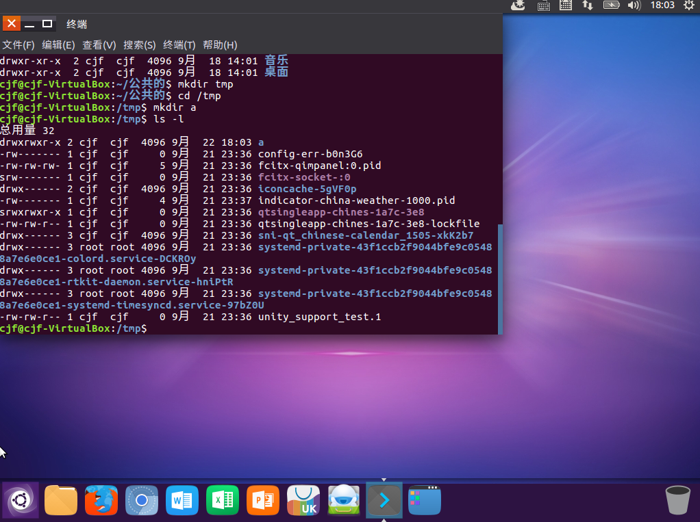
Task: Click the rtkit-daemon.service-hniPtR text
Action: pos(150,282)
